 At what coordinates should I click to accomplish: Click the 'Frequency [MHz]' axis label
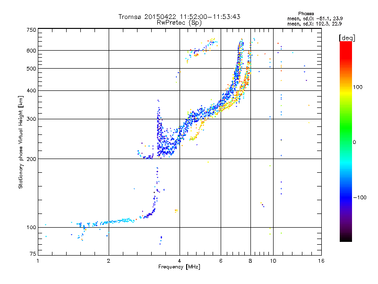[179, 267]
